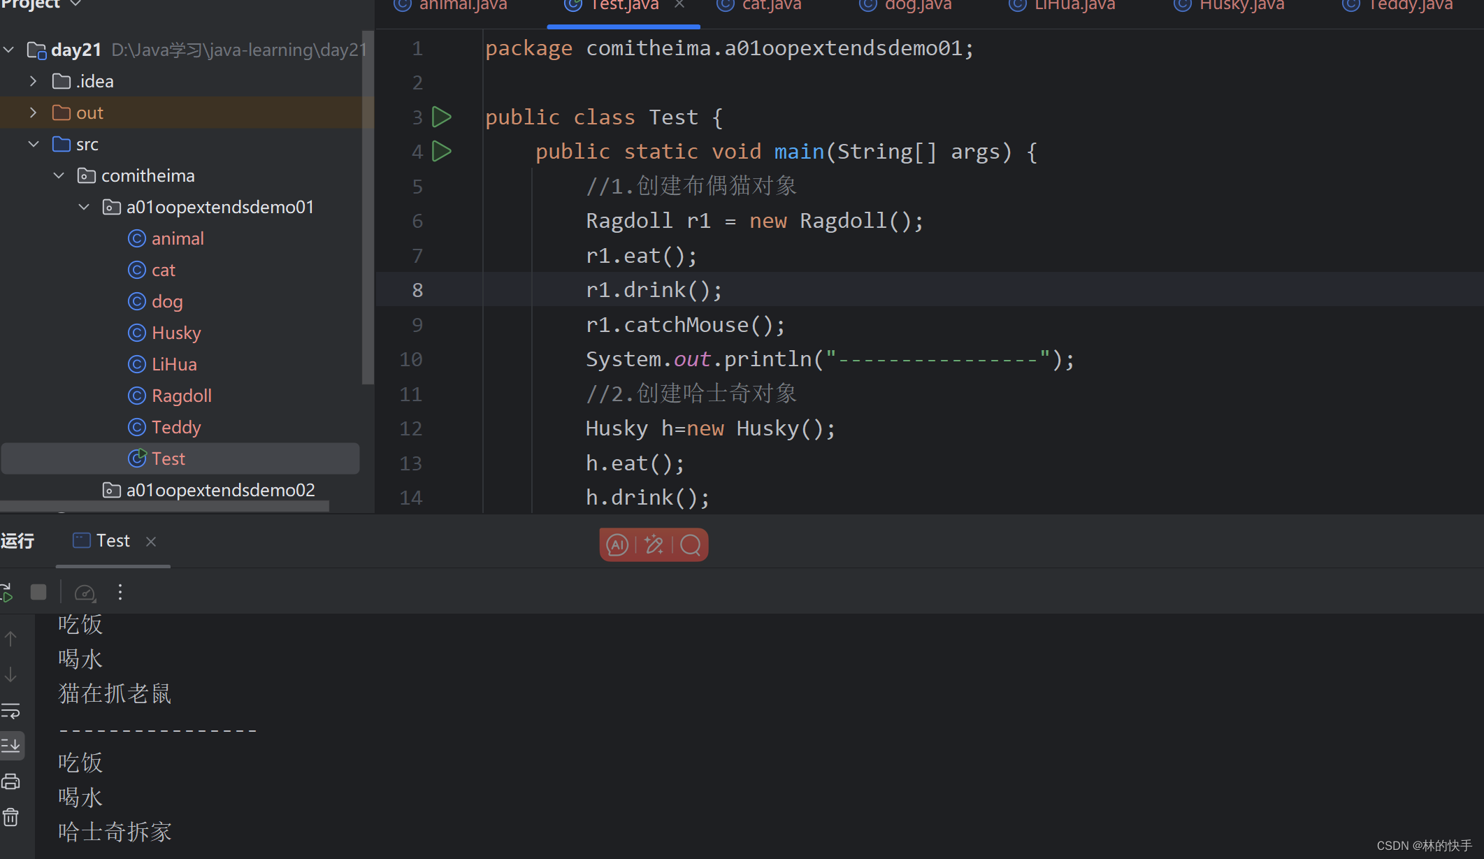Clear console output with trash icon

coord(10,816)
